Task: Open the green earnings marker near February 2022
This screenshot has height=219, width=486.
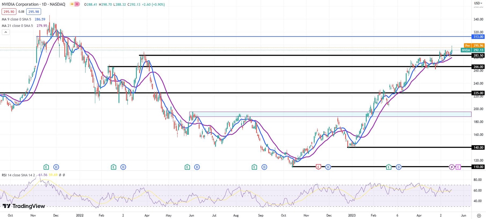Action: (113, 167)
